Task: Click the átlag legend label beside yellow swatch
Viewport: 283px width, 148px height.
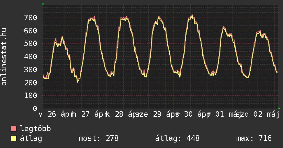Action: click(x=31, y=138)
